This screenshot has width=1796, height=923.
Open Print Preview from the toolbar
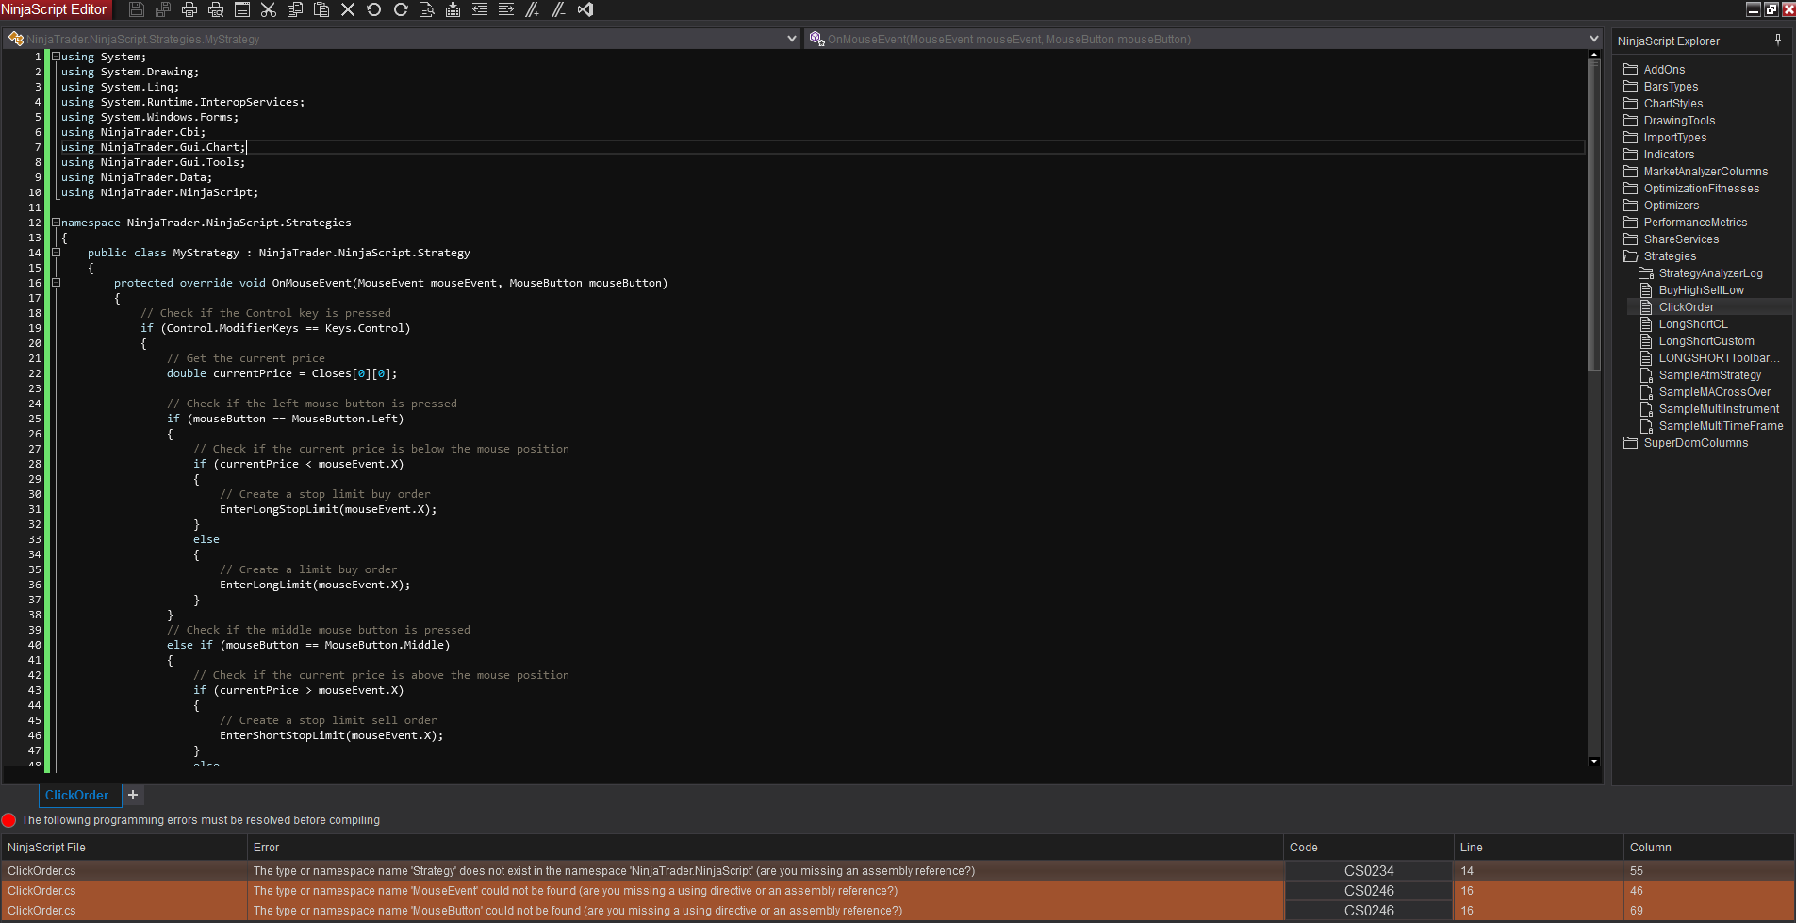(x=216, y=9)
